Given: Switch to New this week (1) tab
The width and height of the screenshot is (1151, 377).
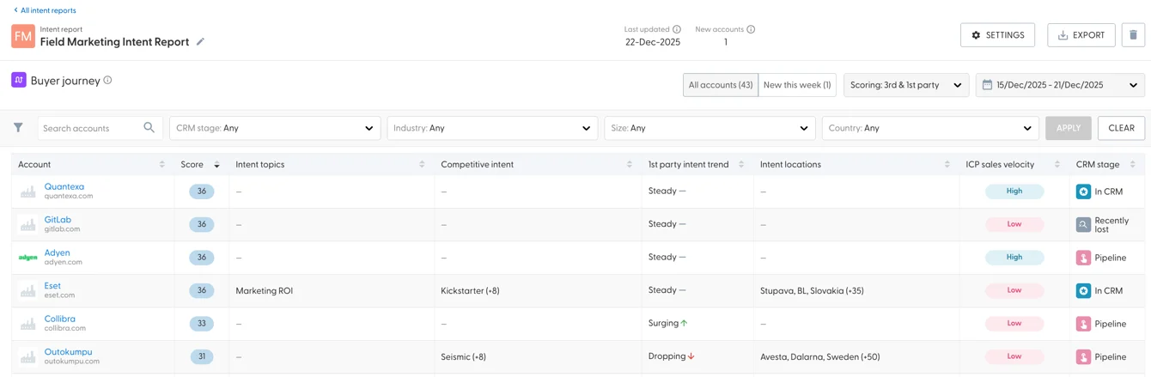Looking at the screenshot, I should click(797, 85).
